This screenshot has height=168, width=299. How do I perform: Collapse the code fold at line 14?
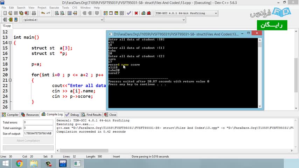(x=10, y=43)
